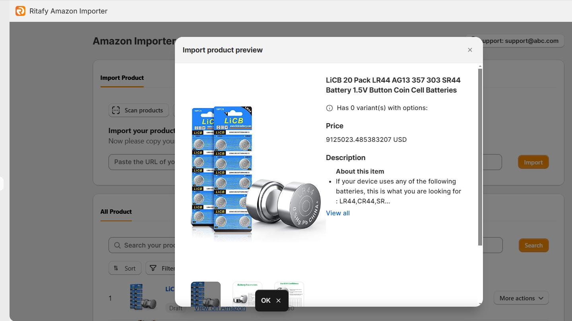Click the Scan products icon button

[x=116, y=110]
